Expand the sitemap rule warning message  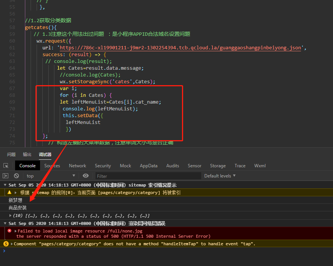click(15, 193)
